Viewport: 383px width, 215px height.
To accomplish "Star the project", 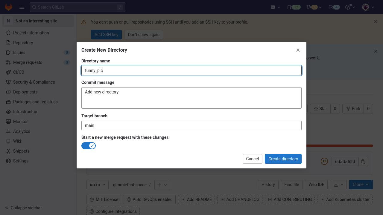I will 320,109.
